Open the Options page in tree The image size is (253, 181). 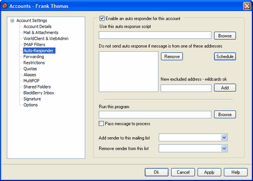pyautogui.click(x=30, y=105)
